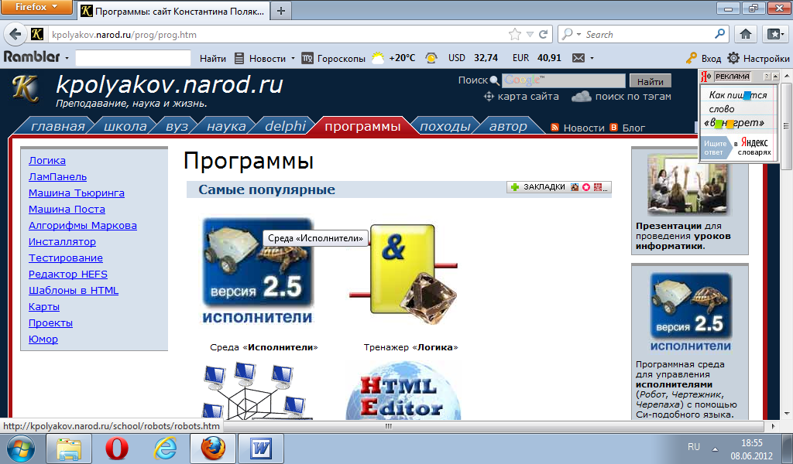793x464 pixels.
Task: Open the ЛамПанель sidebar link
Action: [57, 177]
